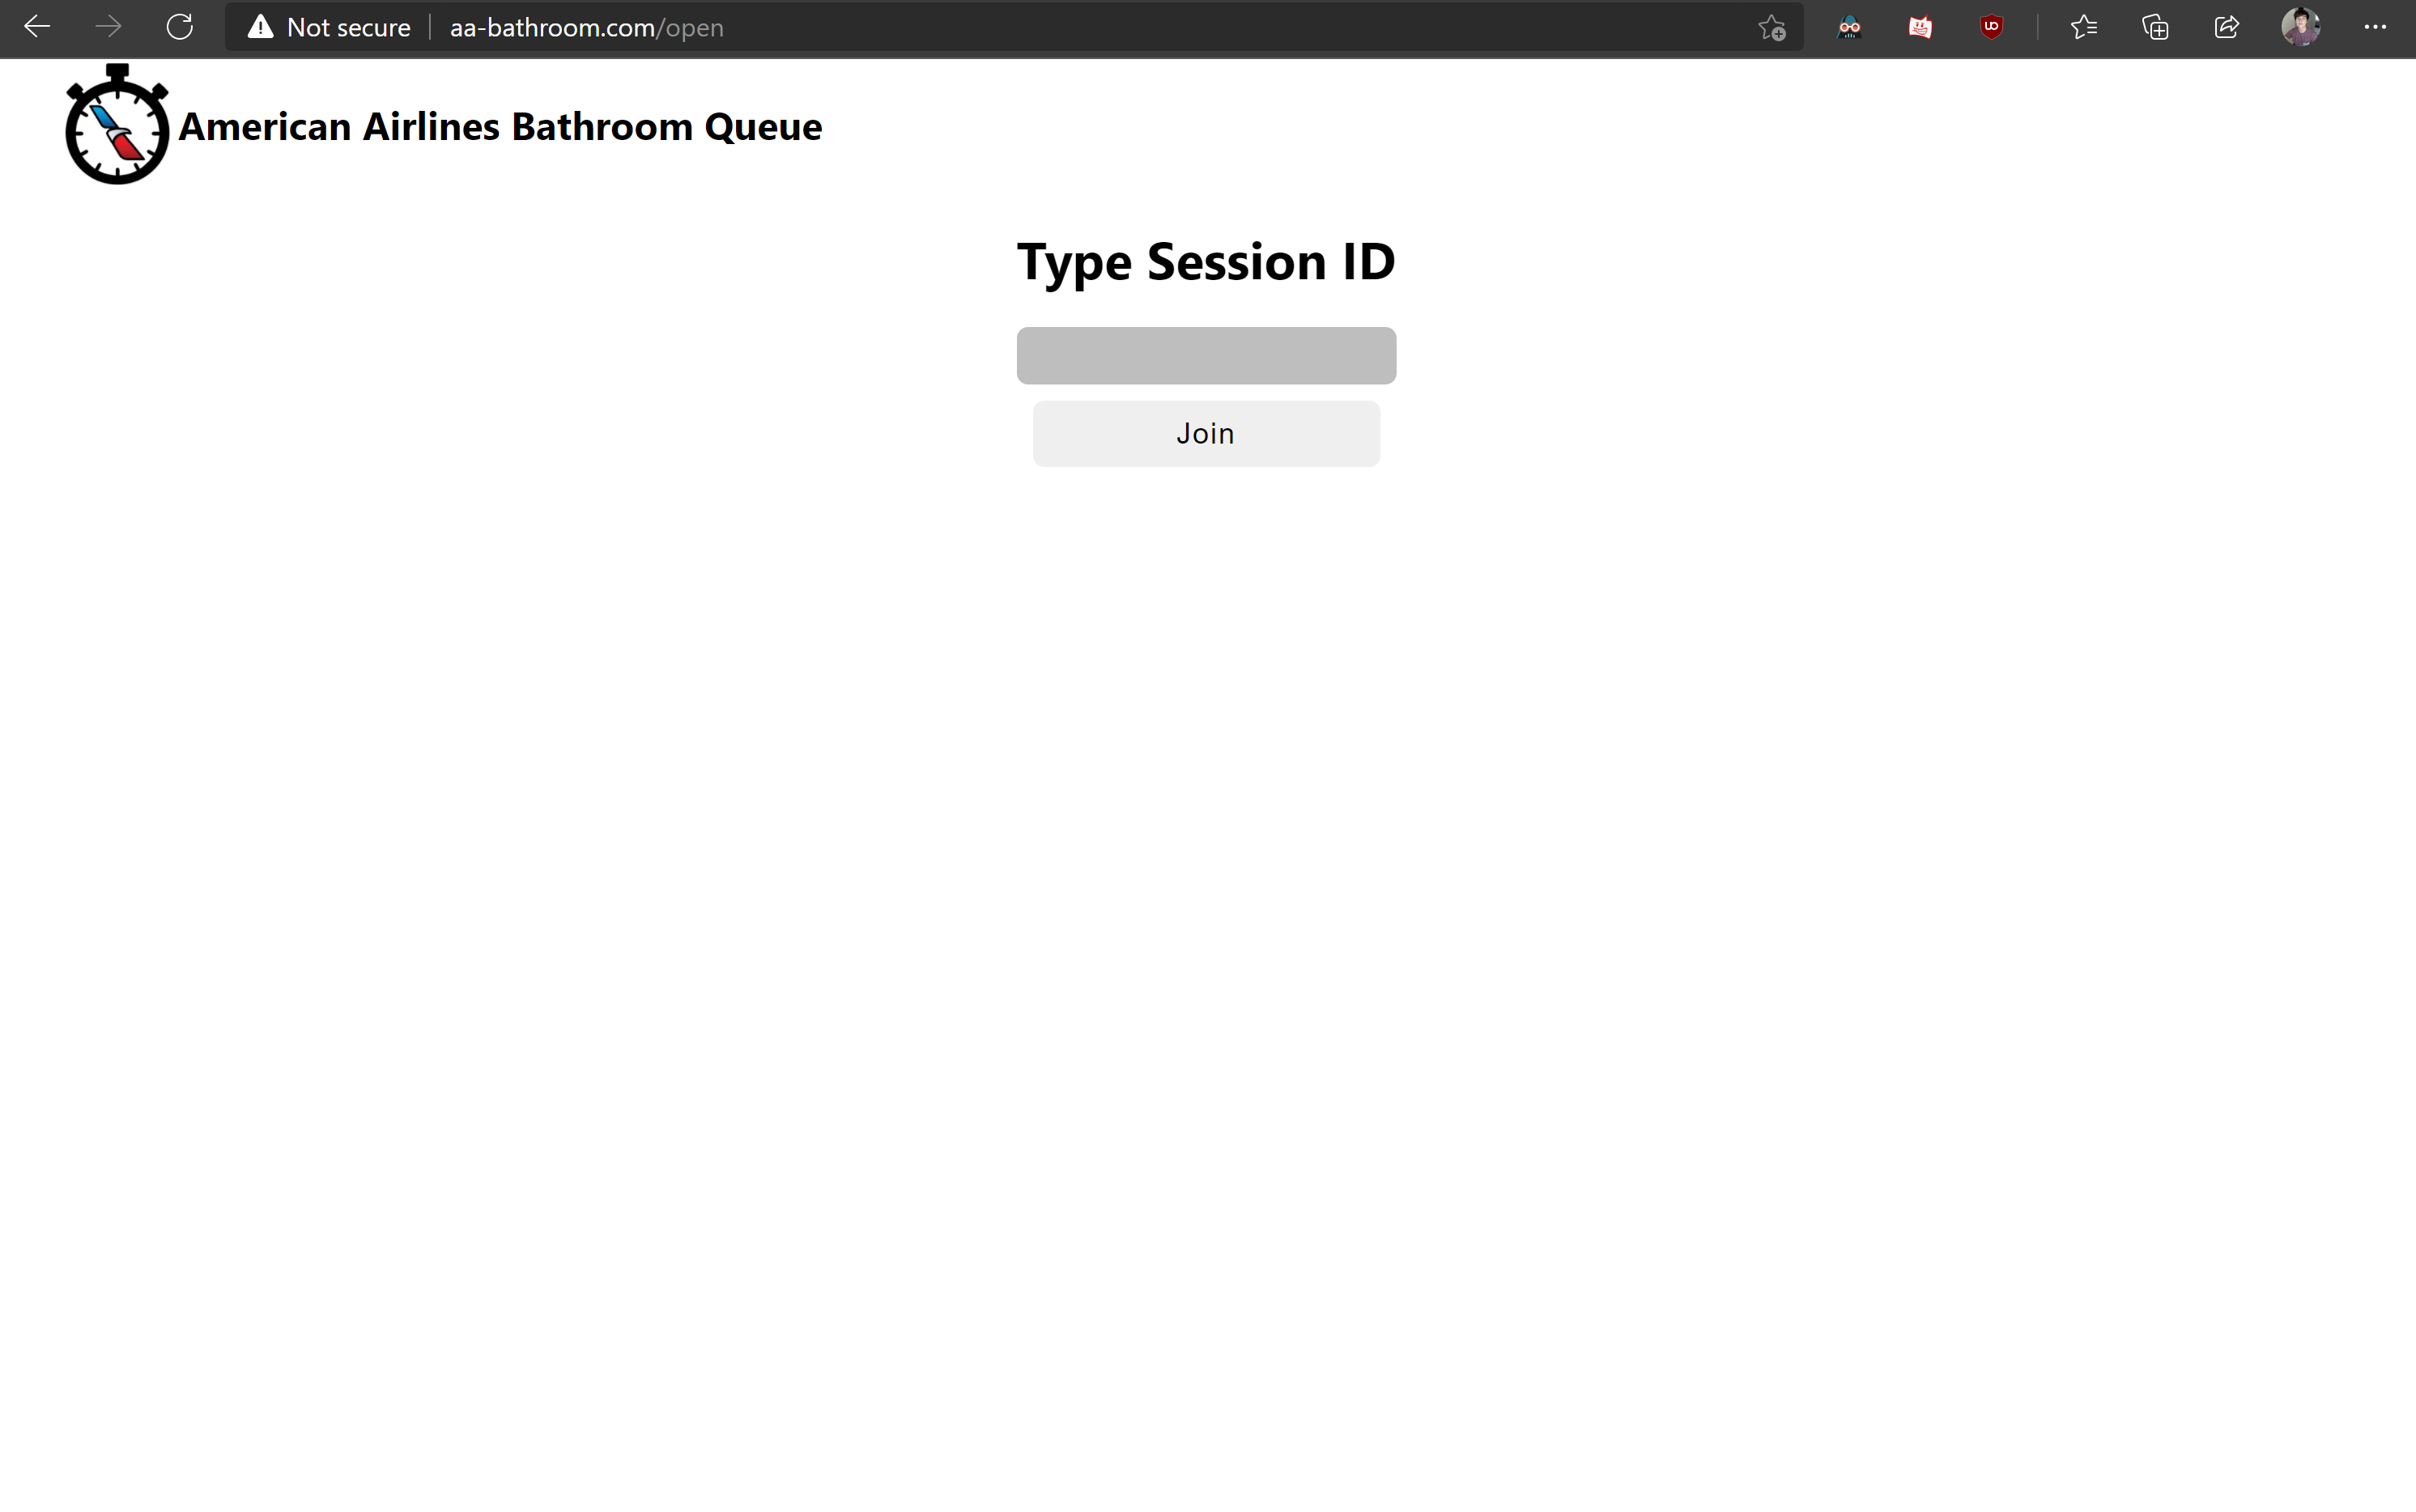
Task: Open the Collections icon
Action: (x=2155, y=27)
